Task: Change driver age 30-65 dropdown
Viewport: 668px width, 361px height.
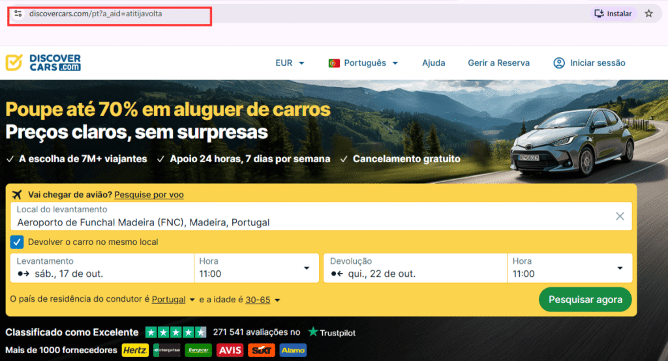Action: point(262,300)
